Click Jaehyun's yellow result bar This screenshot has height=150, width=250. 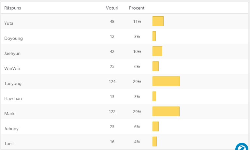157,51
